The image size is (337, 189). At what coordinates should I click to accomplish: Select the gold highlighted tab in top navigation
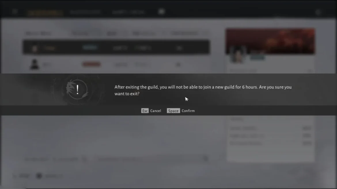(x=45, y=13)
